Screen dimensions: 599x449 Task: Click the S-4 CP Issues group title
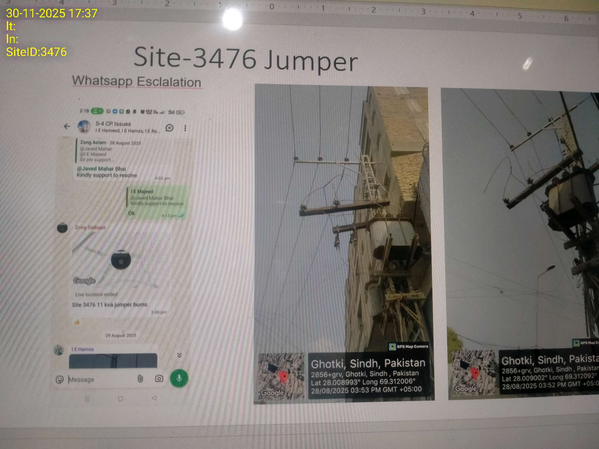pyautogui.click(x=113, y=124)
